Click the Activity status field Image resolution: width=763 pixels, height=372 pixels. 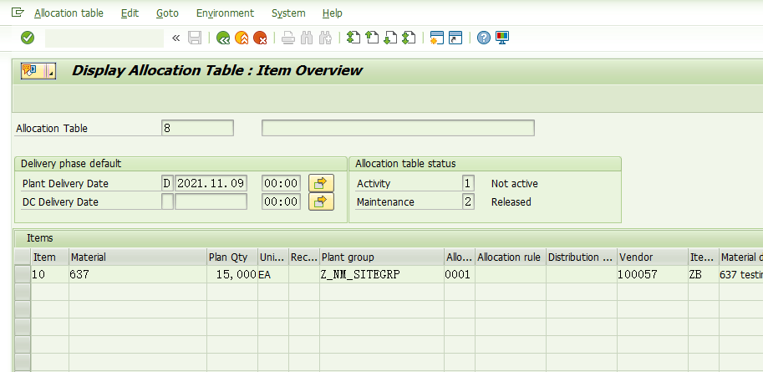[469, 184]
